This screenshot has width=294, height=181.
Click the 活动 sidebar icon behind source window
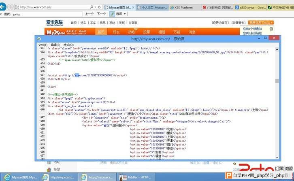[x=49, y=162]
